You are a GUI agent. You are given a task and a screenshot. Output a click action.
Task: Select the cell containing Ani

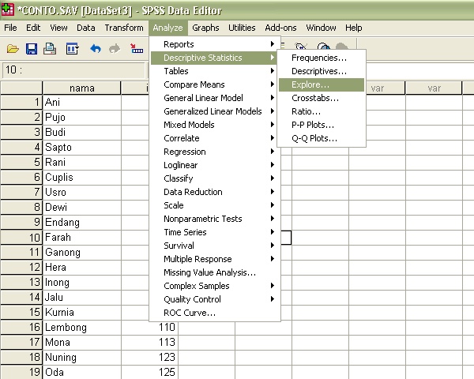coord(82,103)
